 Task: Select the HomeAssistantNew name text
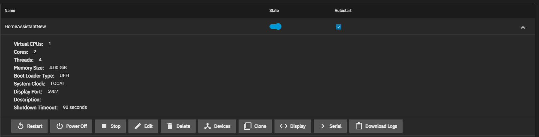click(x=25, y=26)
